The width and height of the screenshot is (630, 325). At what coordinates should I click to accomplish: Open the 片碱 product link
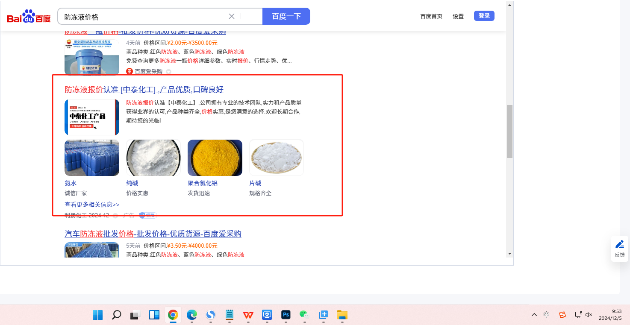click(255, 183)
